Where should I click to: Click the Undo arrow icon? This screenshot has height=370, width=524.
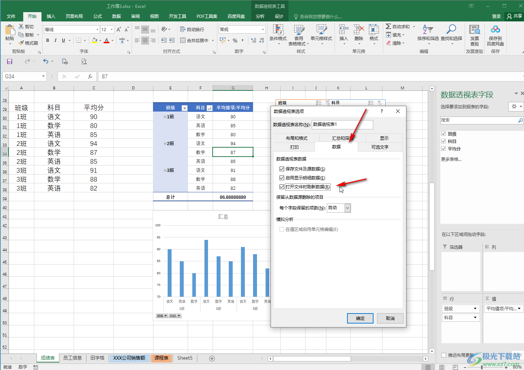pyautogui.click(x=46, y=61)
